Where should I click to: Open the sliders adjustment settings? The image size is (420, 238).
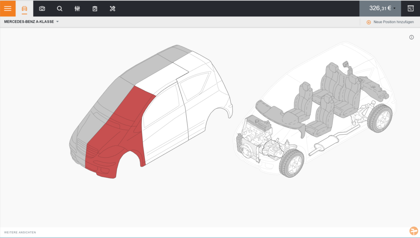77,9
